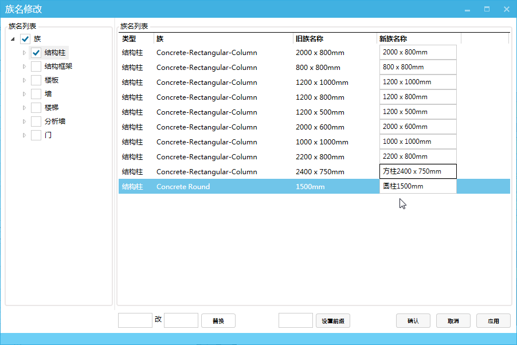This screenshot has height=345, width=517.
Task: Check the 分析墙 checkbox
Action: coord(36,121)
